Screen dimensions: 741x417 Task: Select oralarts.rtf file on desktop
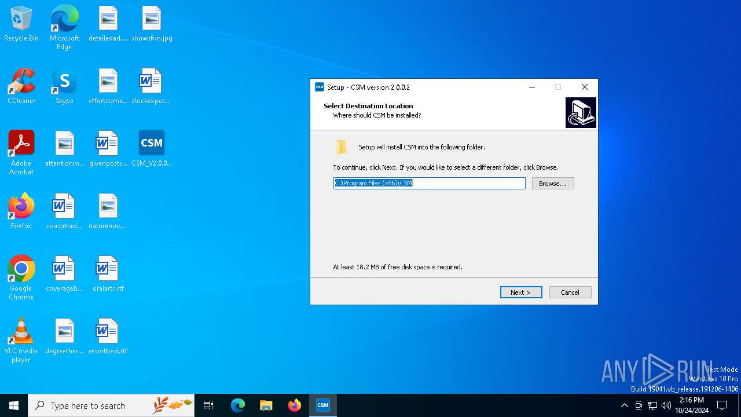point(108,275)
